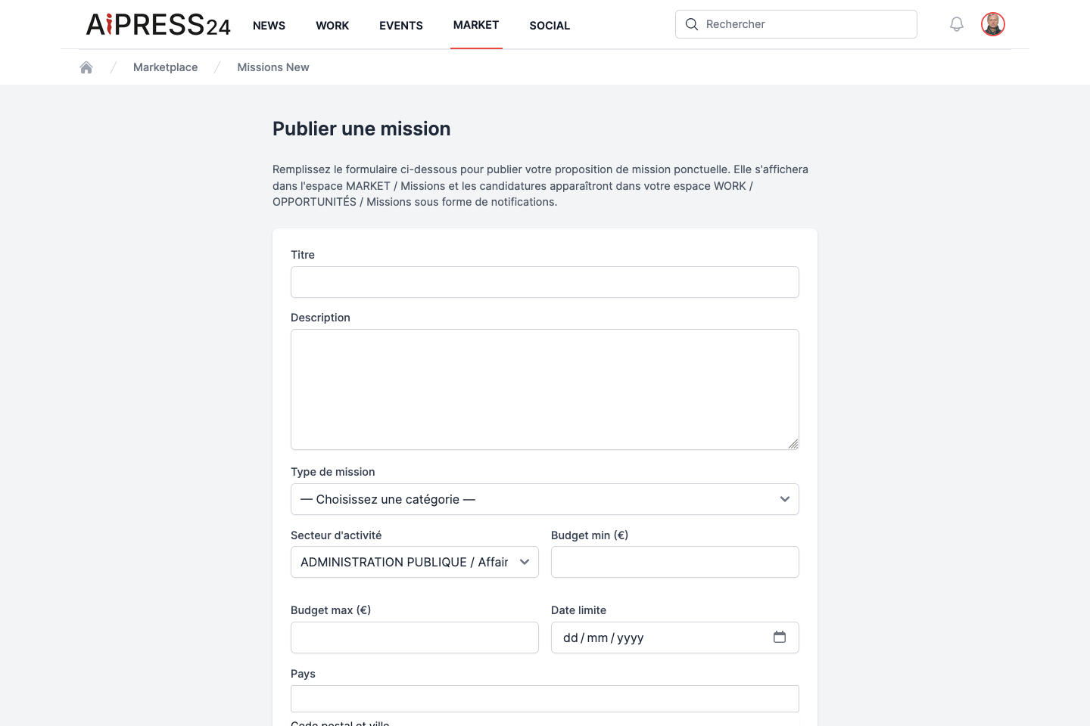Click into the Titre field
The height and width of the screenshot is (726, 1090).
click(545, 282)
